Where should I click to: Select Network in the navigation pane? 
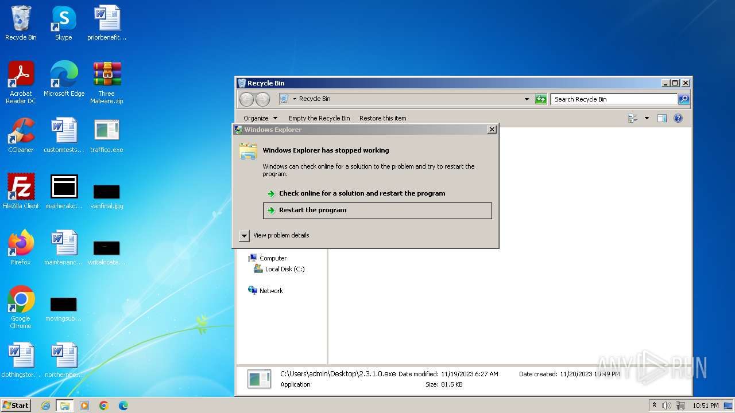pyautogui.click(x=265, y=291)
